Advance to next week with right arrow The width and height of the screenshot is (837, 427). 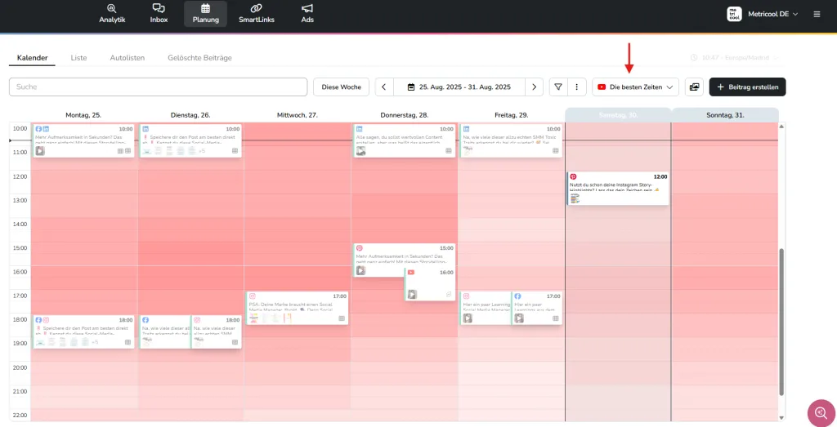point(534,87)
